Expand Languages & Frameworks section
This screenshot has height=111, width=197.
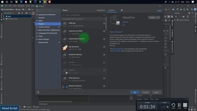click(x=37, y=33)
